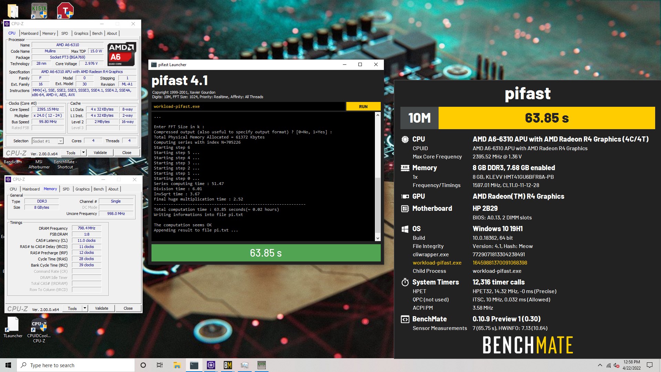
Task: Open the notification center icon
Action: (x=650, y=365)
